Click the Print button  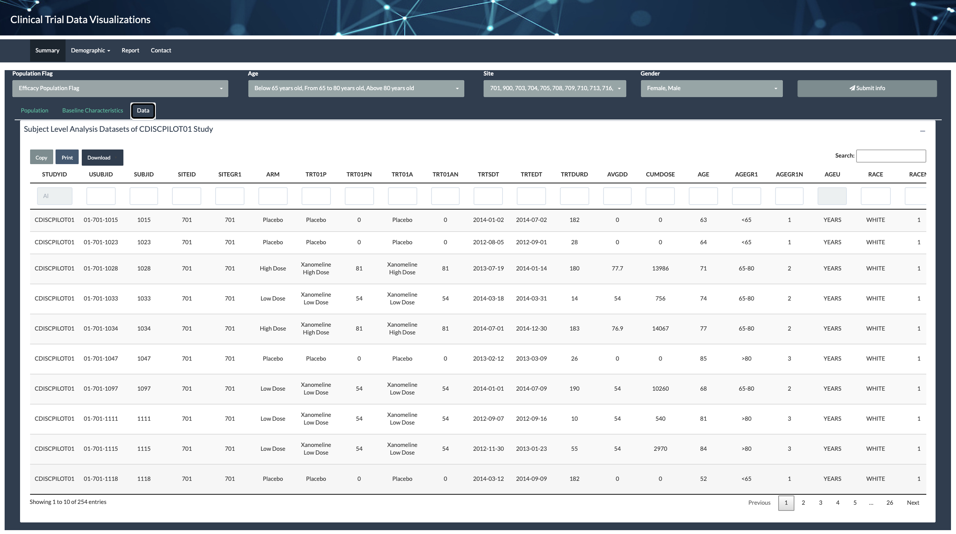pos(67,157)
